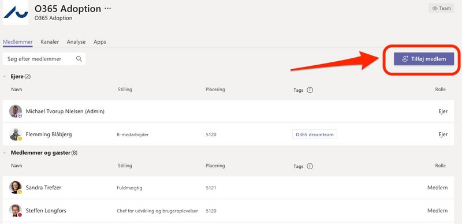Click placering 5120 for Flemming Blåbjerg
The image size is (462, 224).
click(211, 135)
